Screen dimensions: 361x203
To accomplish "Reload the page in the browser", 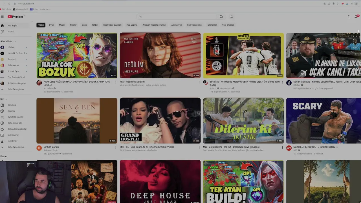I will [x=9, y=4].
